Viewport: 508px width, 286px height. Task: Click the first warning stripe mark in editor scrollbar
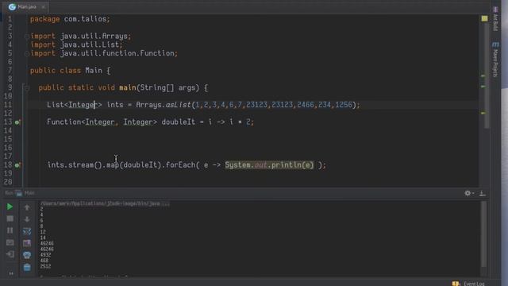[483, 76]
